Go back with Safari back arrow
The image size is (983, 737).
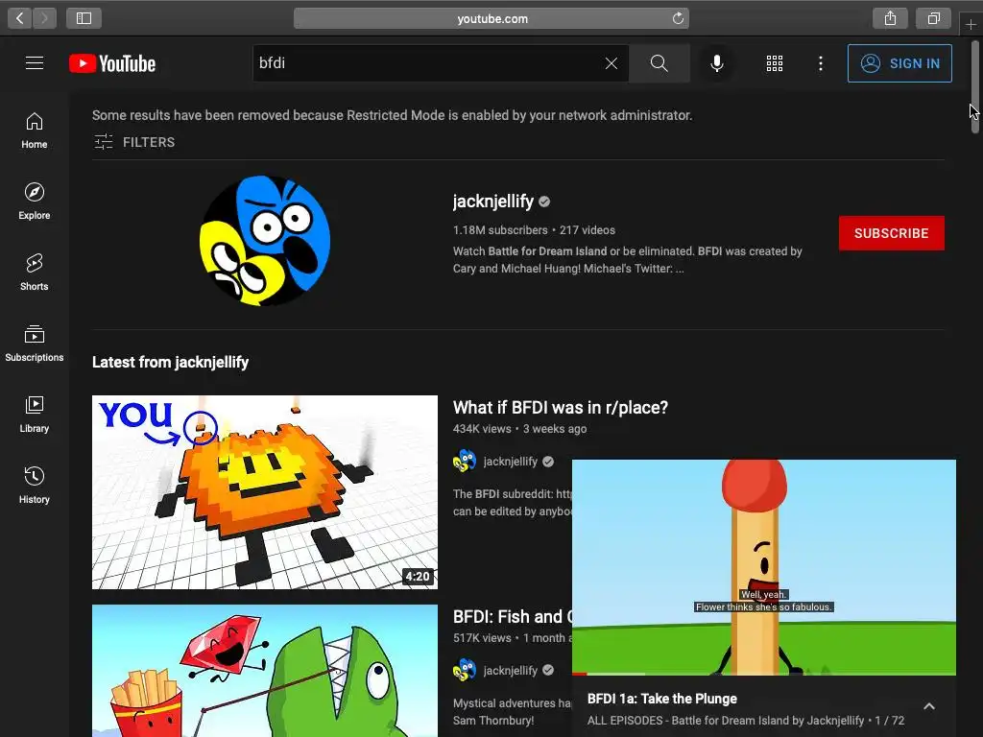point(19,18)
